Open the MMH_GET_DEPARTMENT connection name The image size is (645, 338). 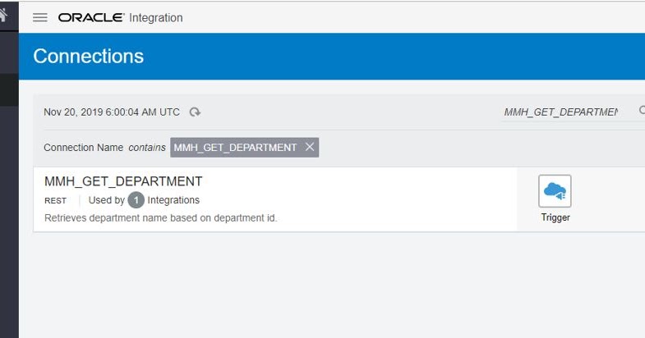point(123,181)
